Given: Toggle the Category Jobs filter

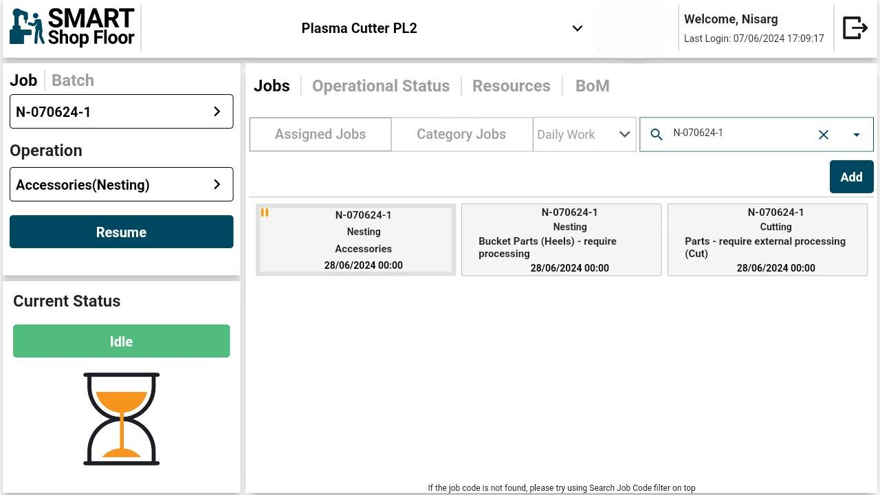Looking at the screenshot, I should tap(461, 134).
